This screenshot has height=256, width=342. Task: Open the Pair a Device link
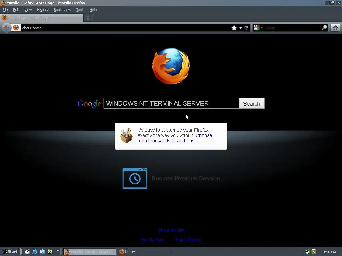click(188, 240)
